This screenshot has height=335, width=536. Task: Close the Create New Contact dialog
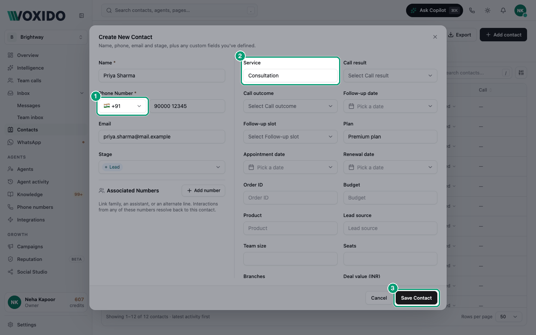click(435, 37)
